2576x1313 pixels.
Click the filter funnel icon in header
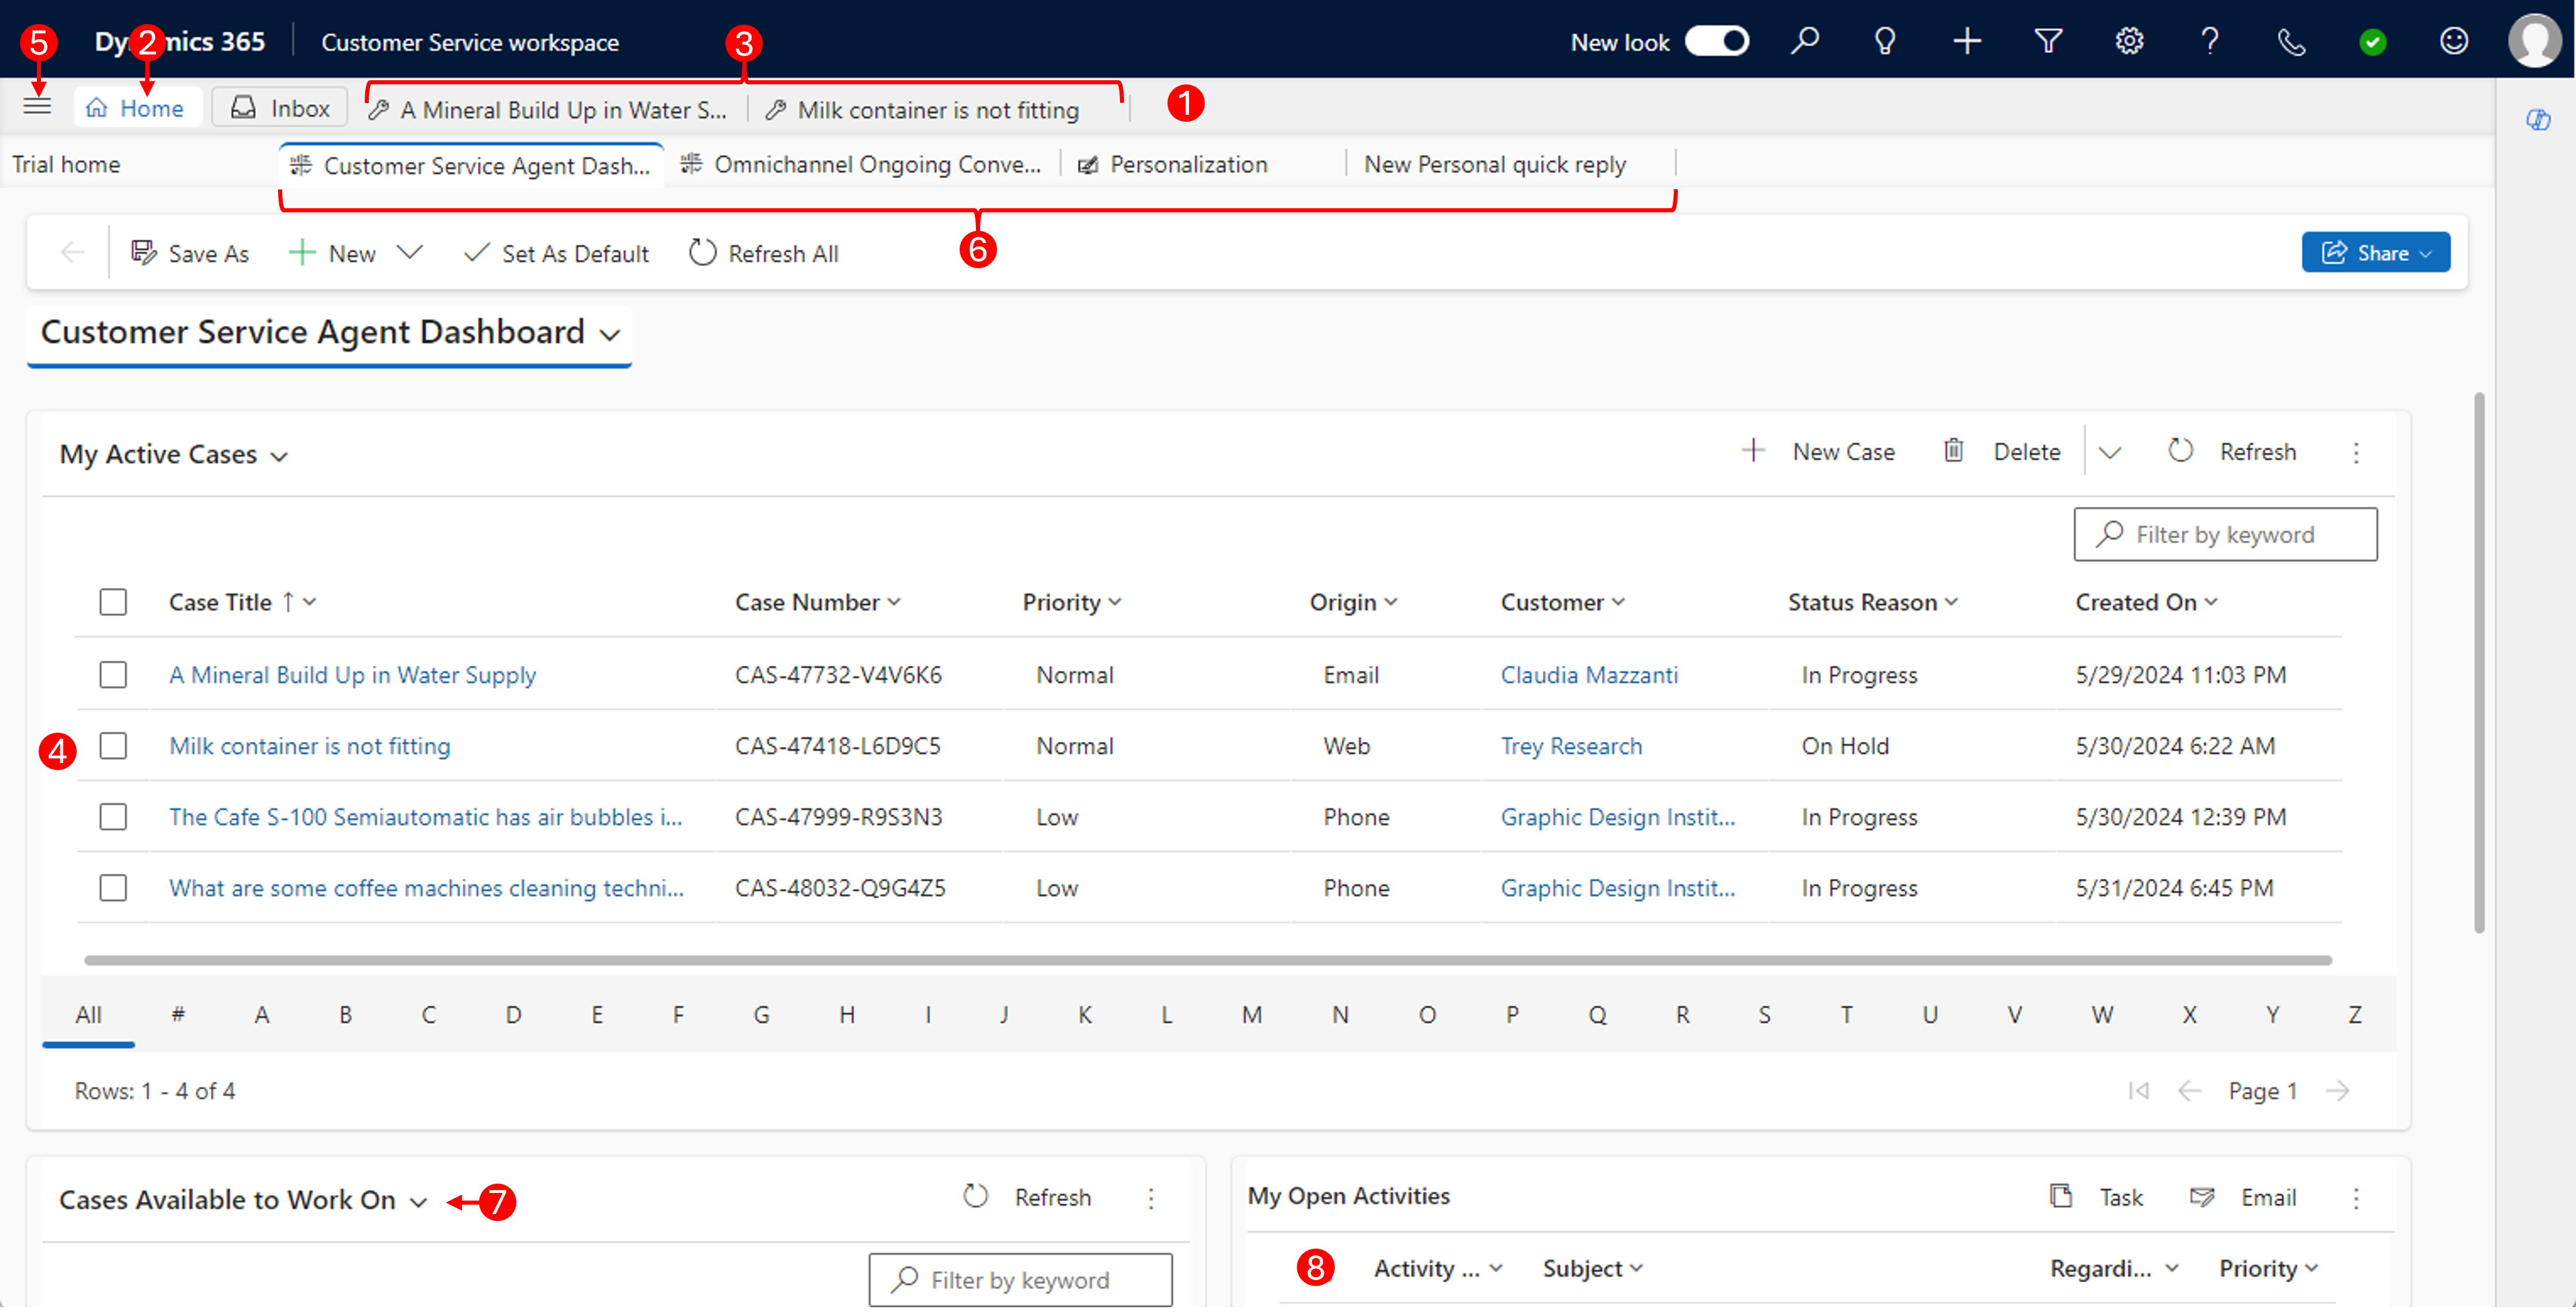[2048, 41]
